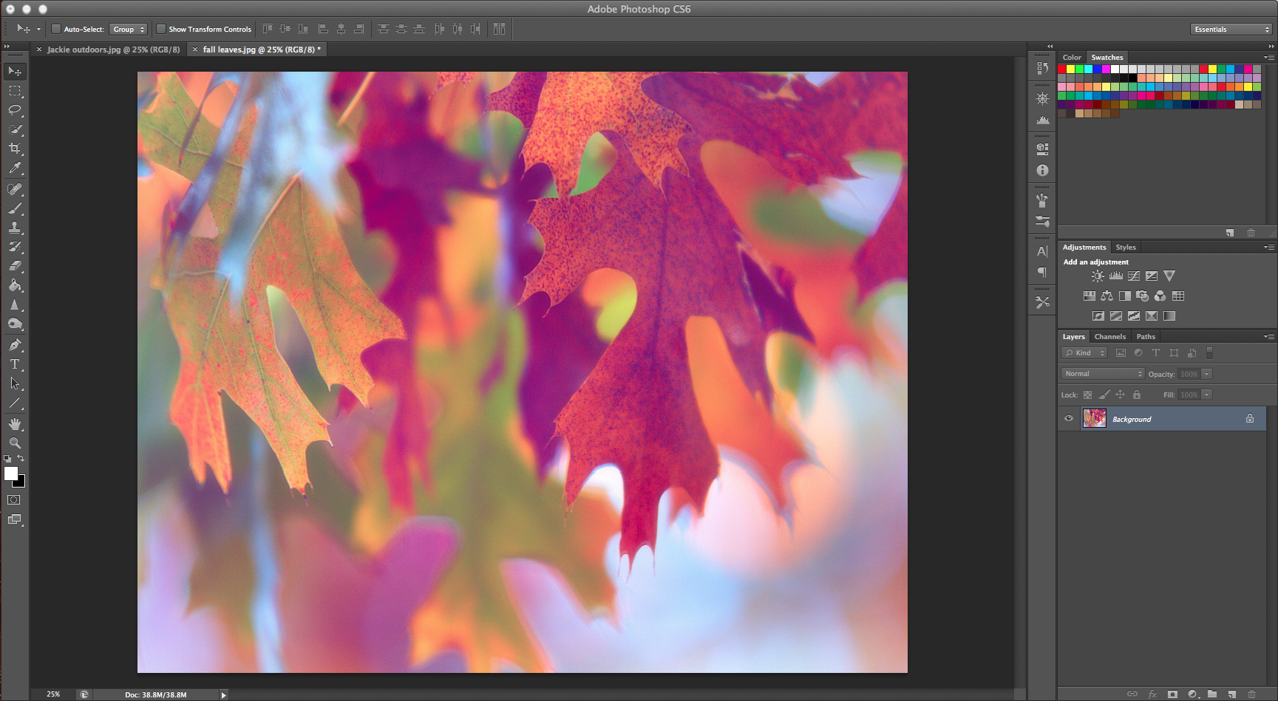Select the Eraser tool
Screen dimensions: 1278x701
click(x=15, y=266)
